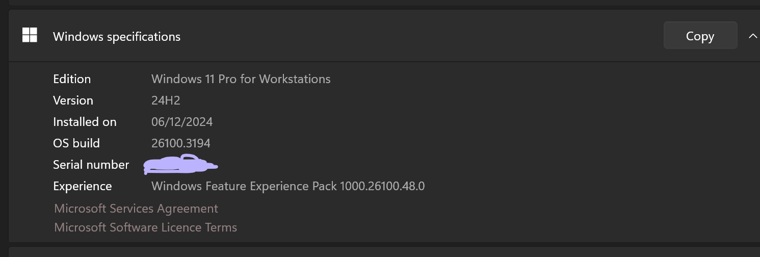The width and height of the screenshot is (760, 257).
Task: Click the Installed on label
Action: tap(85, 122)
